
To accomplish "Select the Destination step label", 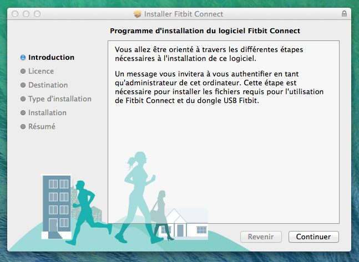I will click(x=48, y=85).
